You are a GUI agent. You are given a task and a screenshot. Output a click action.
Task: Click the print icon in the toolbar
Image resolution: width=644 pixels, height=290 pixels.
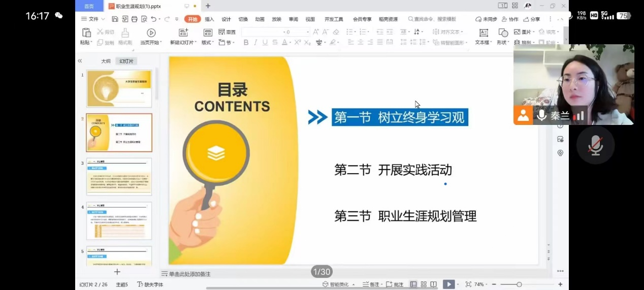coord(135,19)
